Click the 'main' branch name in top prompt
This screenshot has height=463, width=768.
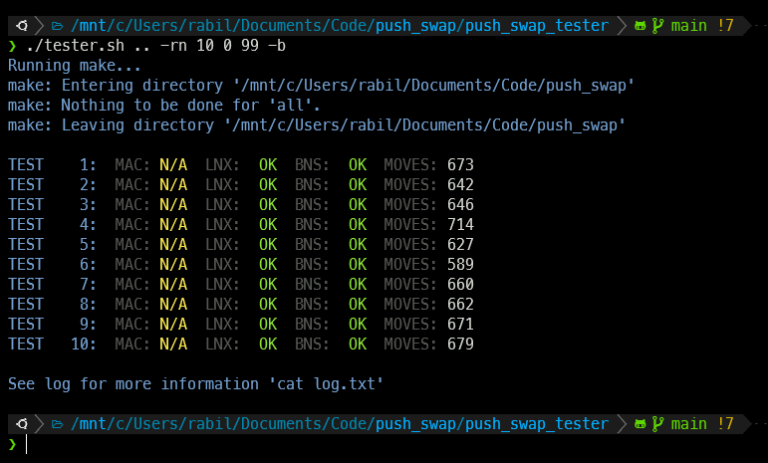coord(688,26)
